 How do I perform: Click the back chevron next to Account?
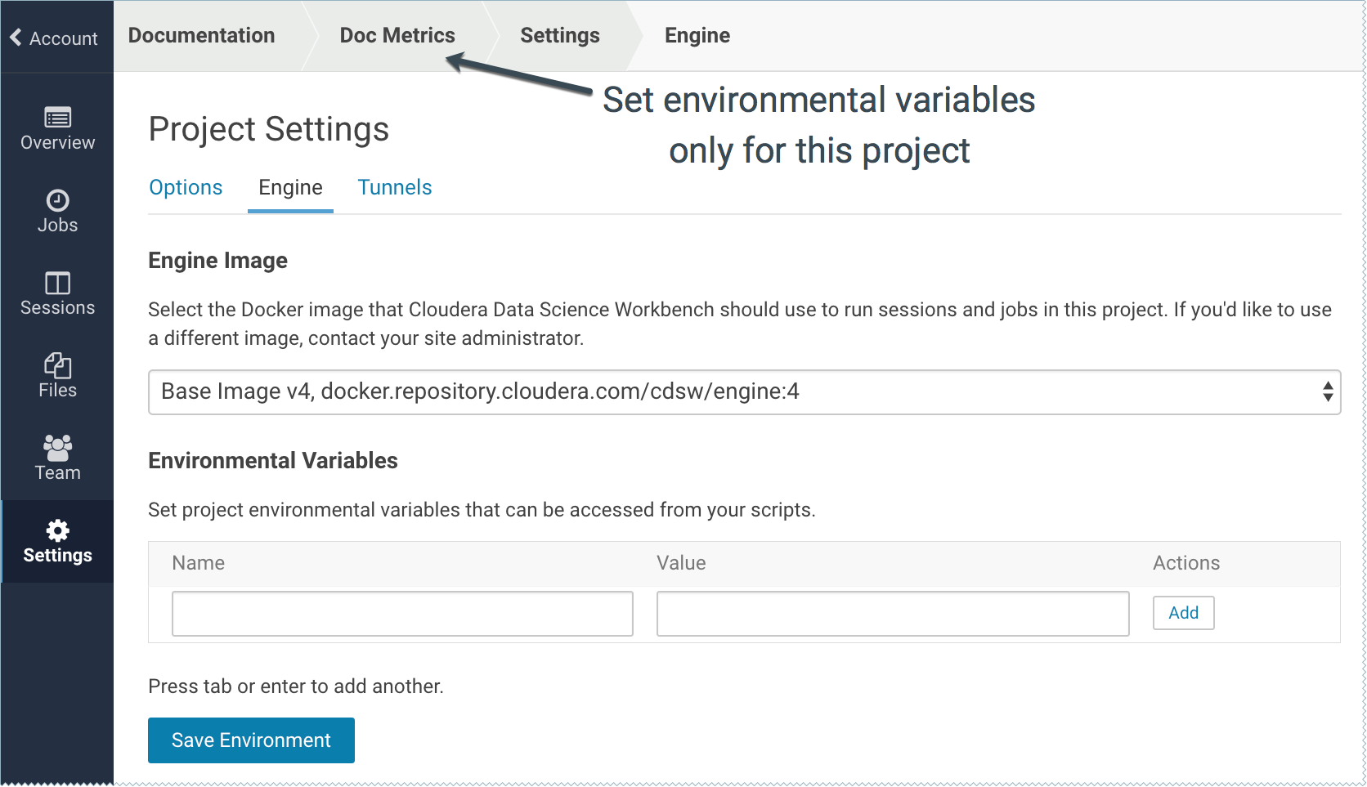(x=16, y=38)
